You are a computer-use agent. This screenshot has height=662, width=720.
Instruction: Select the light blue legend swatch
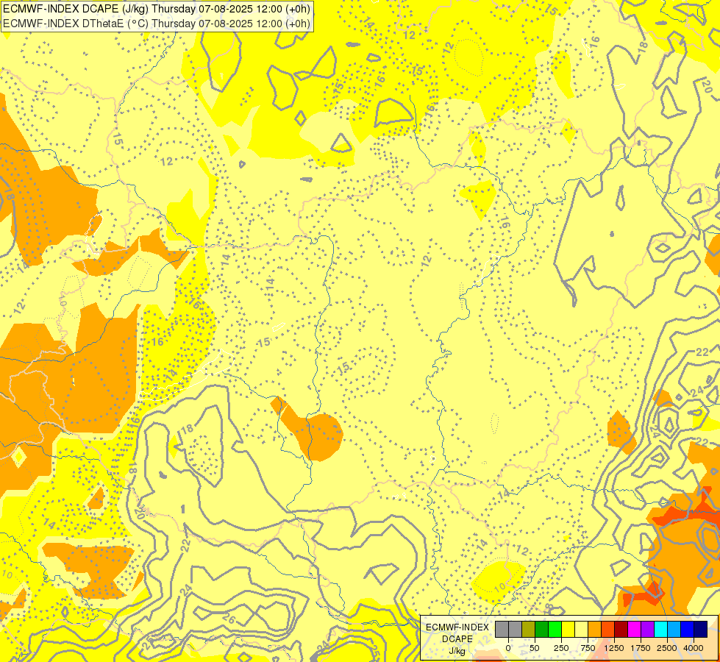[x=674, y=629]
